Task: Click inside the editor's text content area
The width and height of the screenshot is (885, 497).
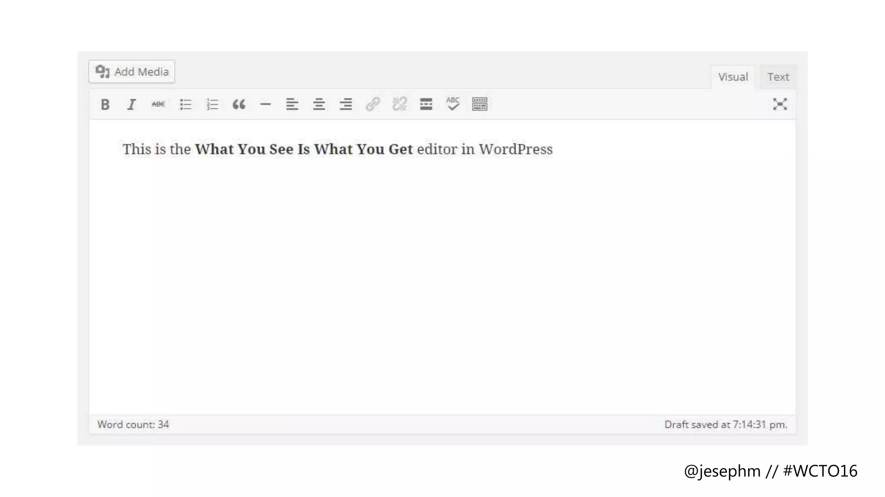Action: tap(441, 267)
